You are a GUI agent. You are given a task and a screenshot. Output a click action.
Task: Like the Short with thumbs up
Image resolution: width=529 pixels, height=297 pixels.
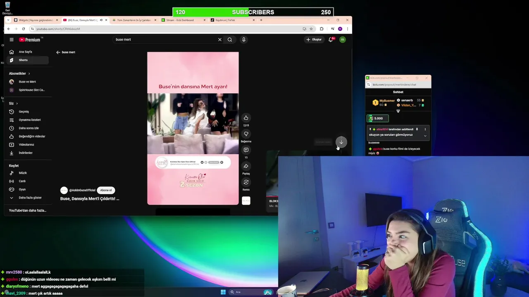pos(246,118)
